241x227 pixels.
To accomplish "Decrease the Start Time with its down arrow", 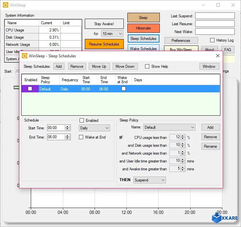I will pos(67,129).
